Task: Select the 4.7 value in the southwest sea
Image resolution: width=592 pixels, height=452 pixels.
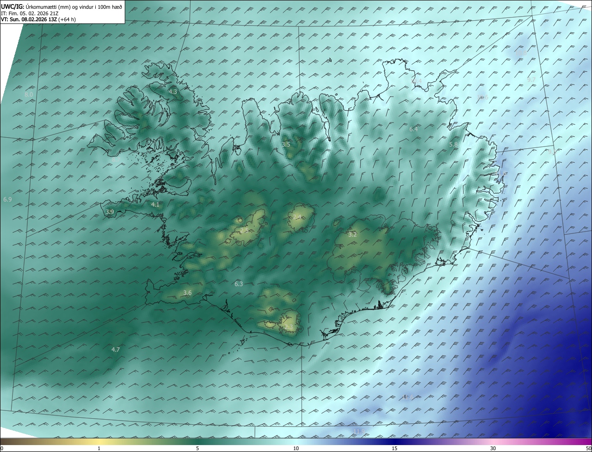Action: tap(116, 349)
